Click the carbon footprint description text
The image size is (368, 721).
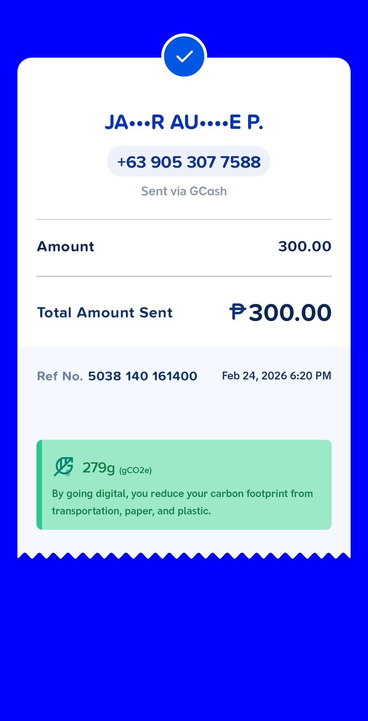pos(182,502)
